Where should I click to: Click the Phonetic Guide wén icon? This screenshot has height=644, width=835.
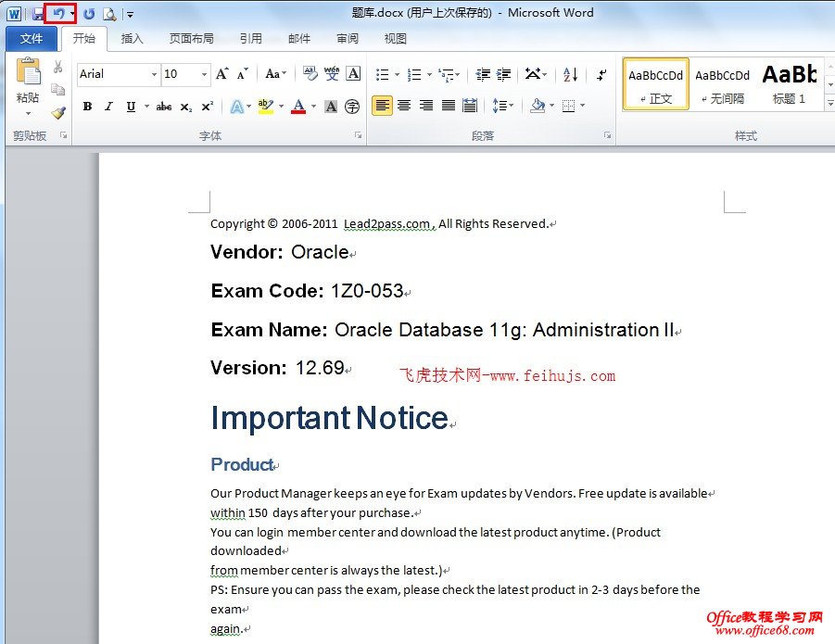332,73
